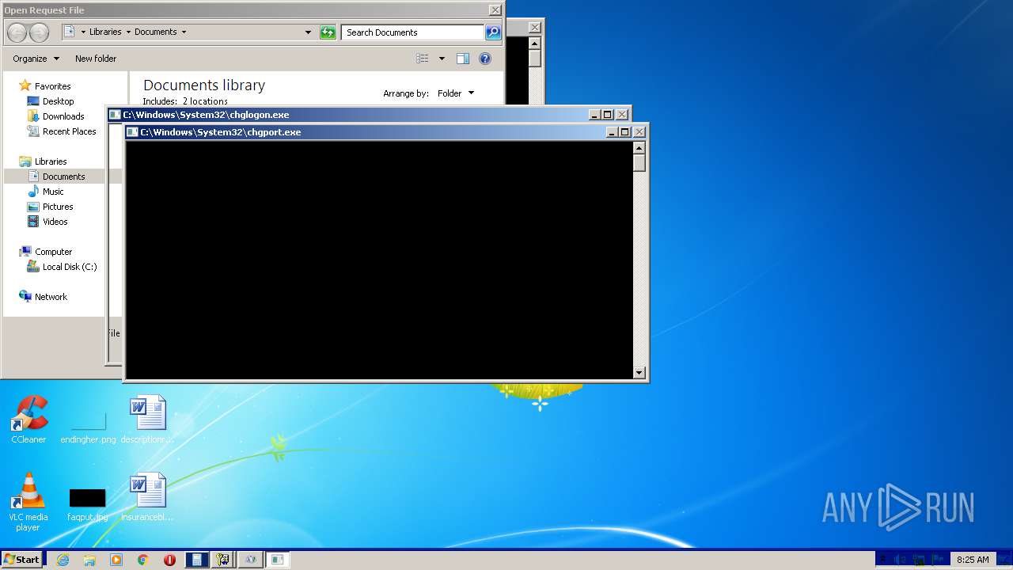Screen dimensions: 1013x570
Task: Expand the arrow after Documents in breadcrumb
Action: click(x=184, y=32)
